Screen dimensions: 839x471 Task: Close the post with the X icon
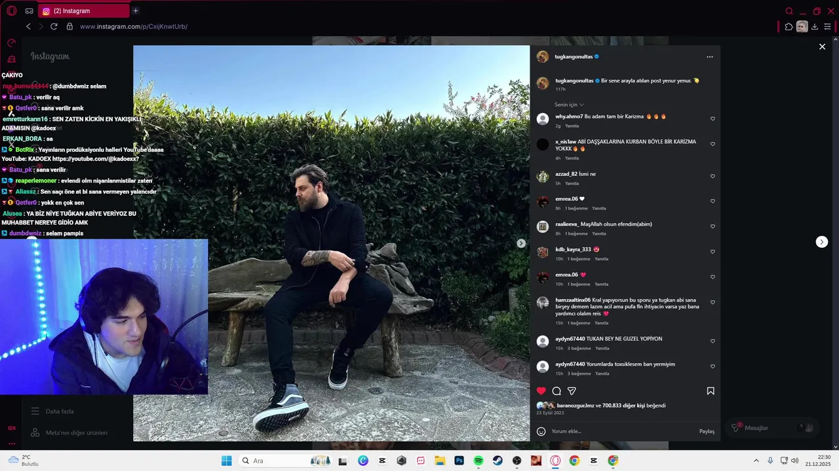point(822,46)
